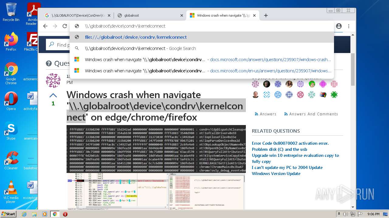Viewport: 389px width, 218px height.
Task: Open the volume speaker tray icon
Action: coord(346,214)
